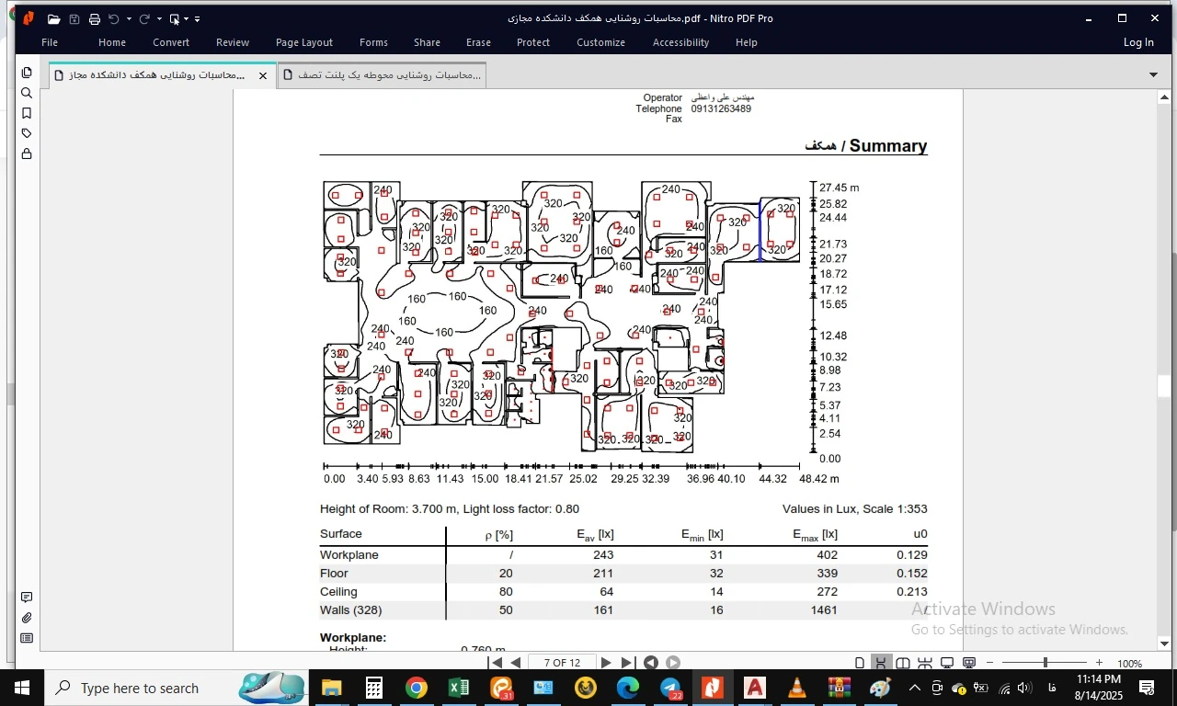The height and width of the screenshot is (706, 1177).
Task: Open the Security lock panel
Action: click(x=27, y=154)
